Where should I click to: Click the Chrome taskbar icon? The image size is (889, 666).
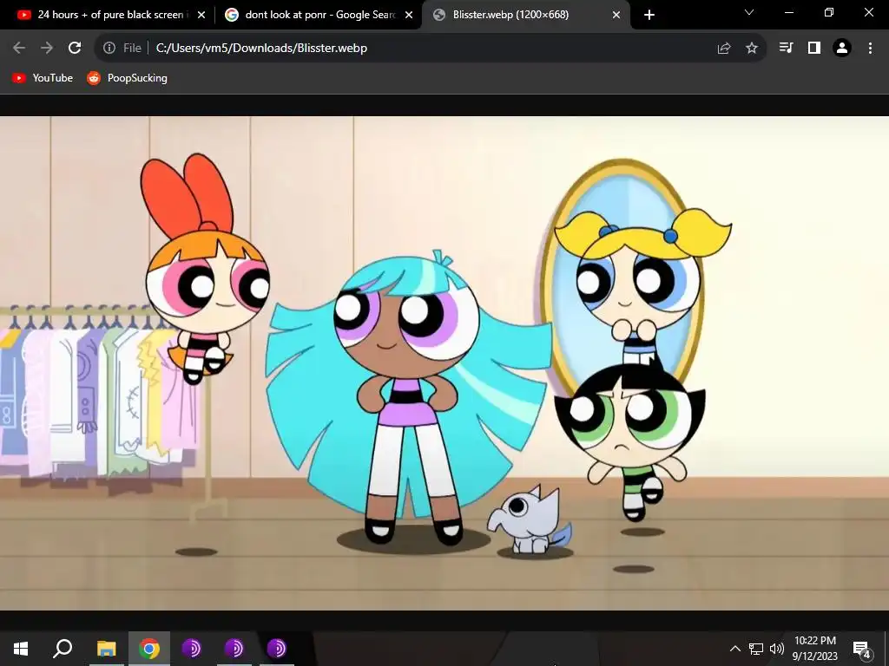(x=149, y=649)
